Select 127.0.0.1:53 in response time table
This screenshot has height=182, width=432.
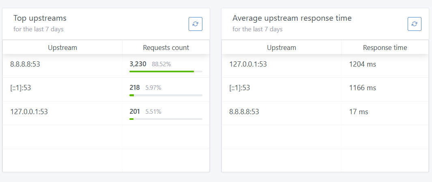[x=248, y=64]
